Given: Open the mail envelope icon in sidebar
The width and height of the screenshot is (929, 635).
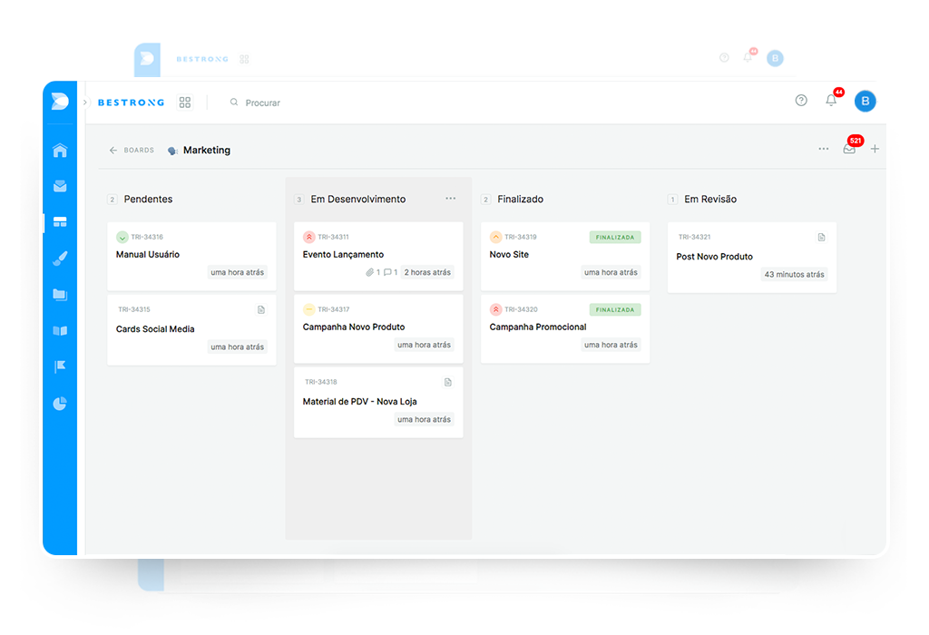Looking at the screenshot, I should click(60, 186).
